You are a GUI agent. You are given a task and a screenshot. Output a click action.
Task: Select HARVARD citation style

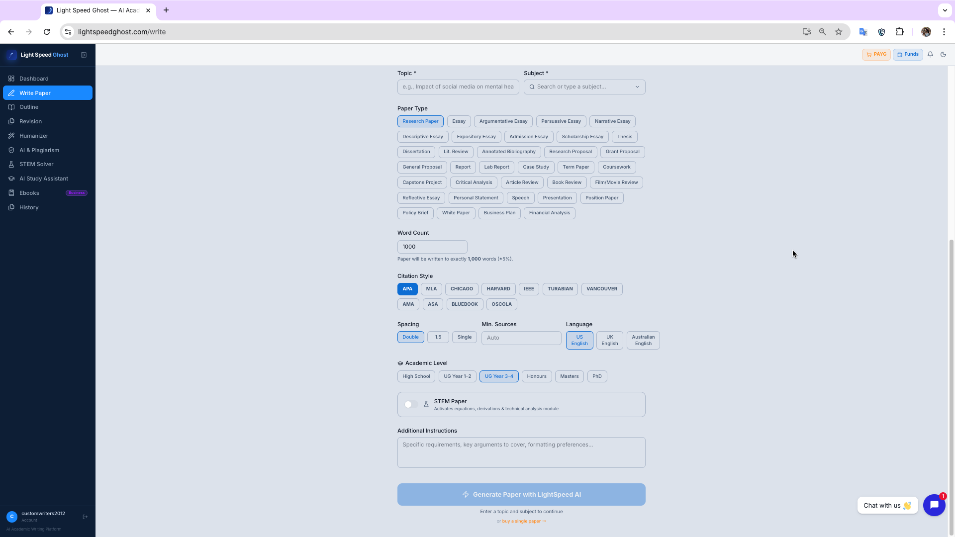[x=498, y=289]
